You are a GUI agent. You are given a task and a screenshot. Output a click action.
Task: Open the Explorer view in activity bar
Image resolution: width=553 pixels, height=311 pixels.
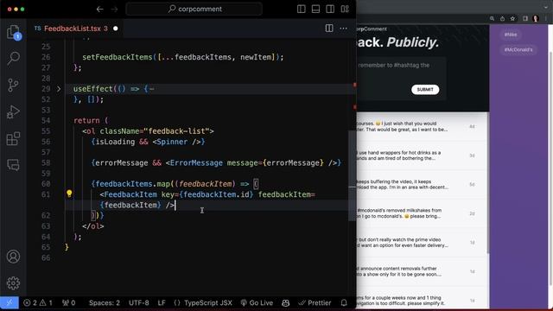point(14,32)
